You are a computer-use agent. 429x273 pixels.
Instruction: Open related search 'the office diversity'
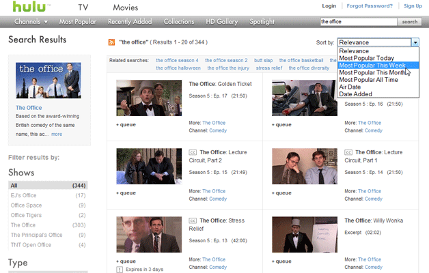[309, 68]
